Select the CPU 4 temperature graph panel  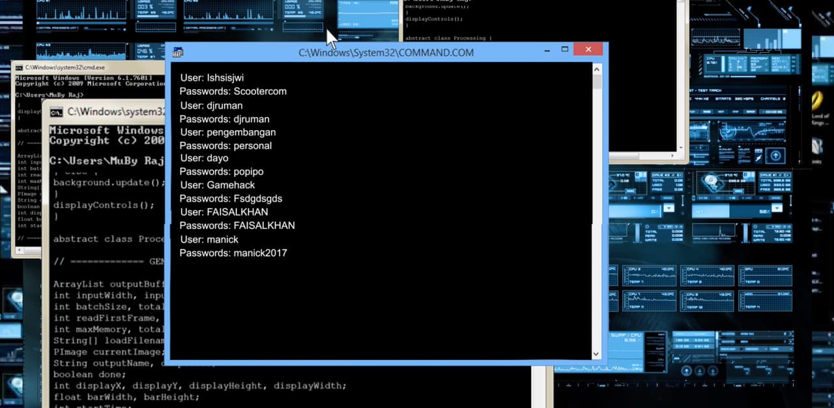click(706, 276)
